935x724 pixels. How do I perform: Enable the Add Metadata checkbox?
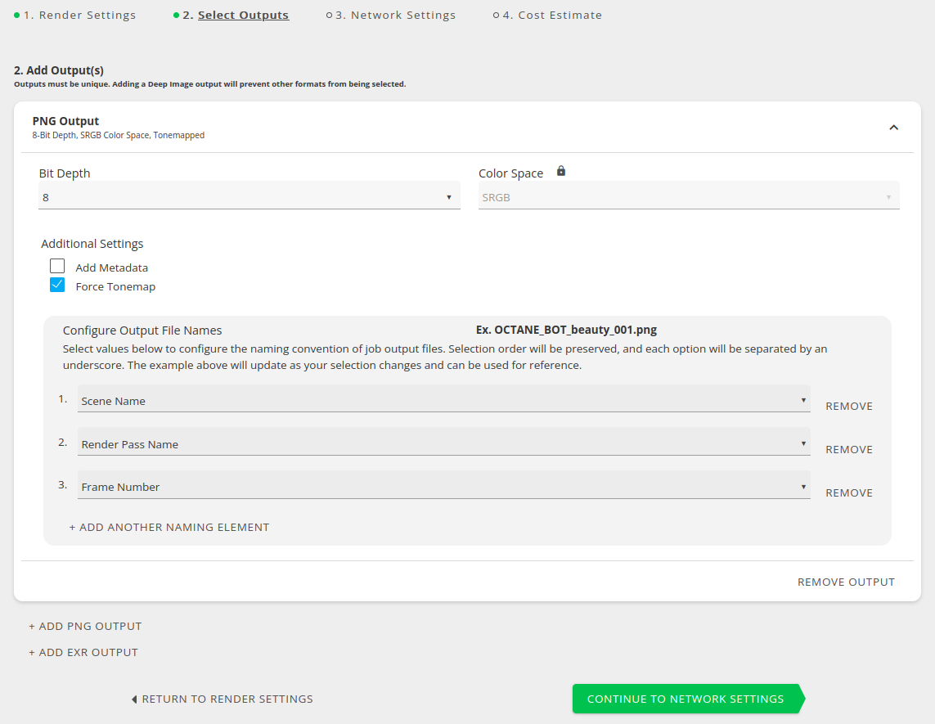point(57,266)
